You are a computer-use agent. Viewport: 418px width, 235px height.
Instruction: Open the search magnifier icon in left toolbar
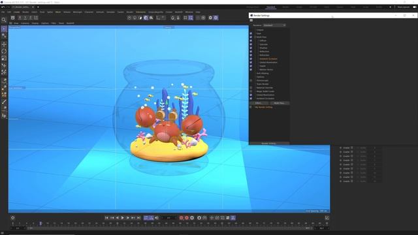click(x=4, y=20)
